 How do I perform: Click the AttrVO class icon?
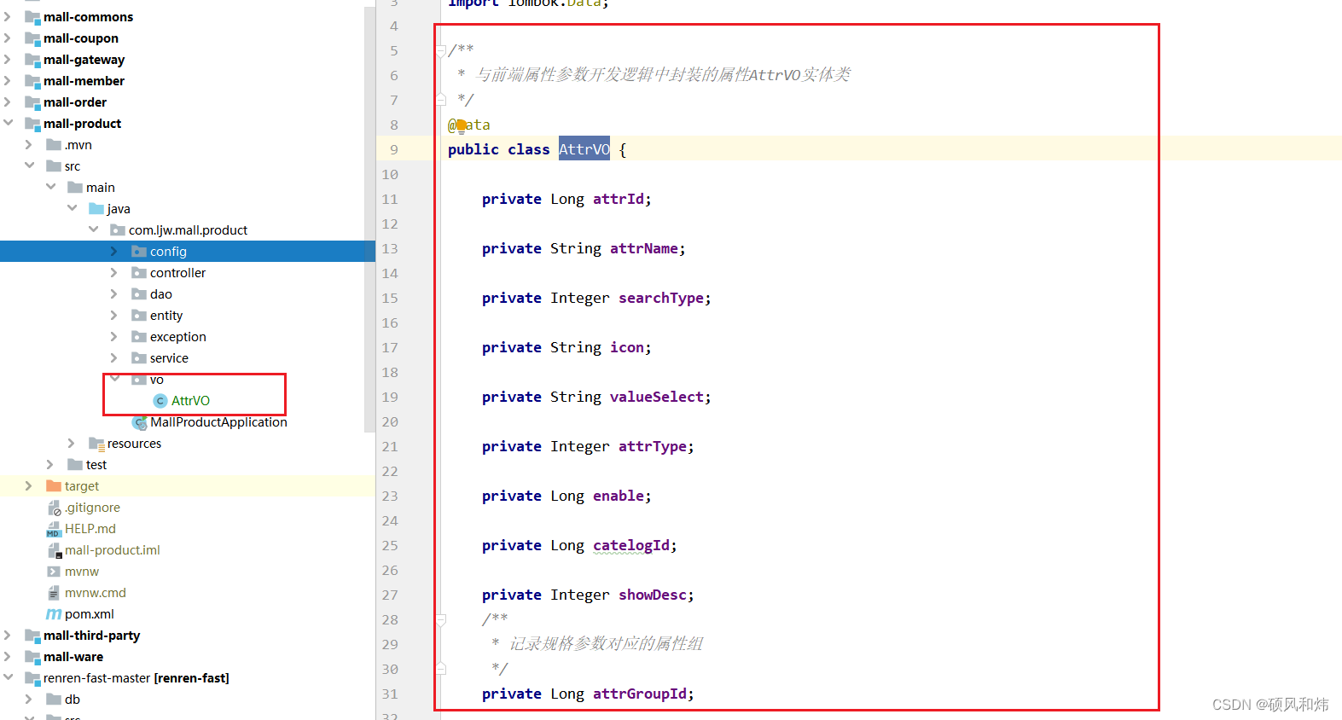[160, 401]
